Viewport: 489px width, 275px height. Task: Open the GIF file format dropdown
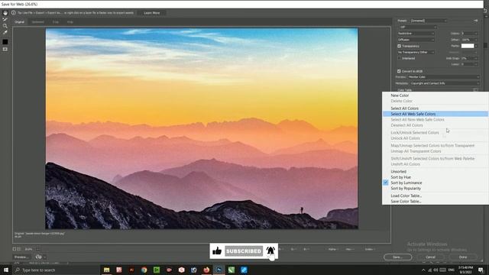pos(417,27)
